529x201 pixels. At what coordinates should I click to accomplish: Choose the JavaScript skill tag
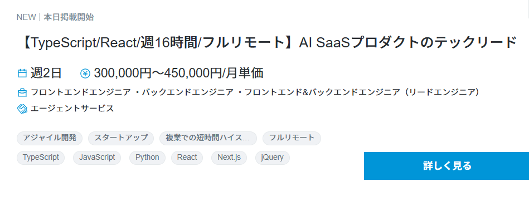pos(97,158)
